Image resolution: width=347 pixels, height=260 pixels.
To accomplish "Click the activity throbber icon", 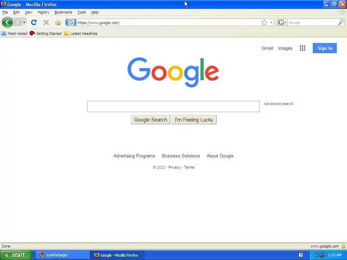I will point(342,13).
